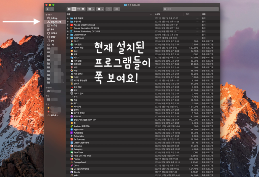Select the 지도 app
Image resolution: width=259 pixels, height=177 pixels.
[74, 100]
